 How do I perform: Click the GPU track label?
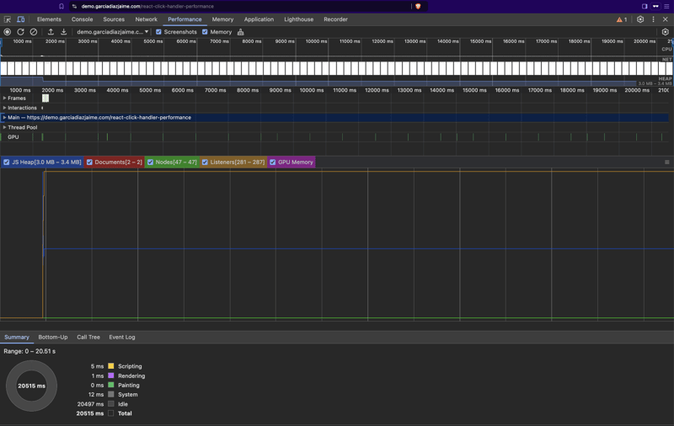13,137
